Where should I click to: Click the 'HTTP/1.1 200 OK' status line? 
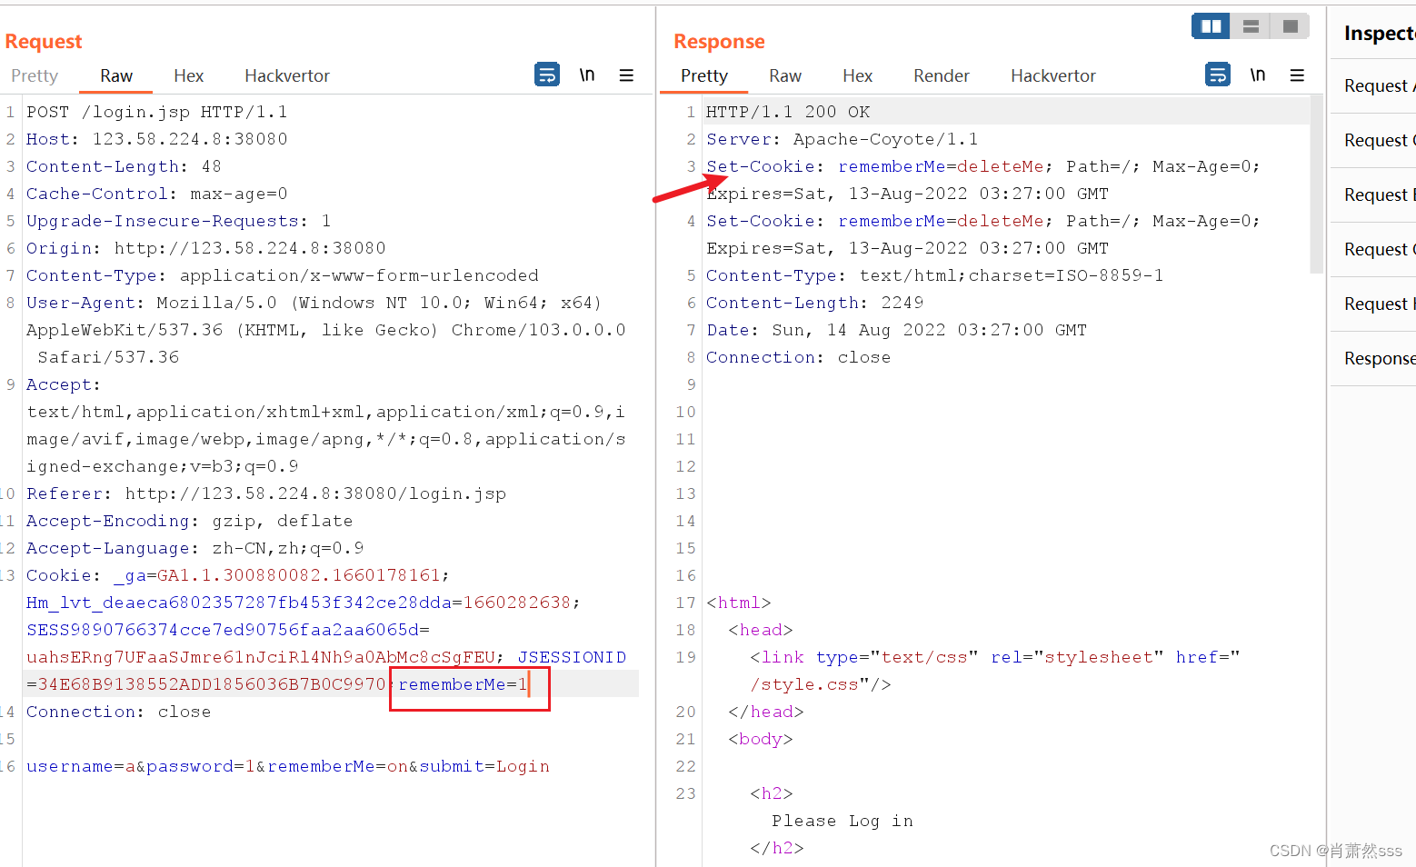tap(788, 112)
